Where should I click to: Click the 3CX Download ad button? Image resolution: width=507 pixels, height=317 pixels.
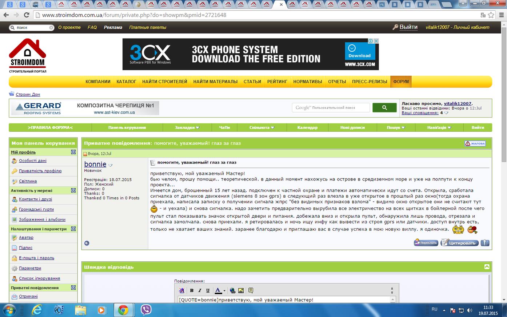pyautogui.click(x=359, y=51)
